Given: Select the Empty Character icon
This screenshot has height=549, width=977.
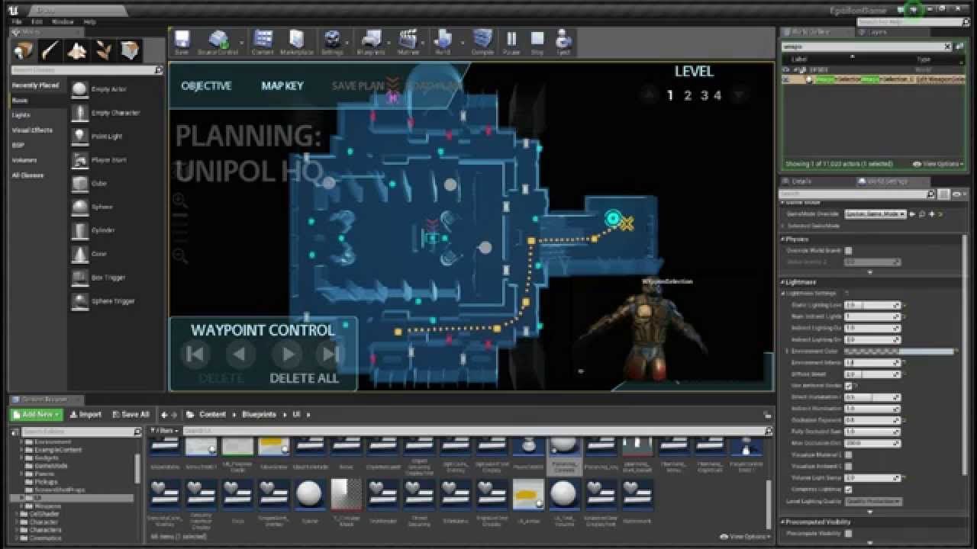Looking at the screenshot, I should tap(79, 113).
